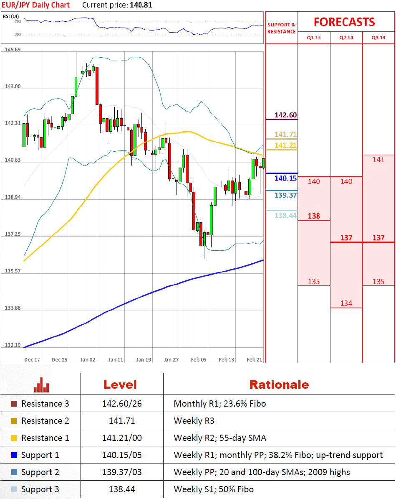The height and width of the screenshot is (499, 396).
Task: Select the Q2 14 forecast column header
Action: point(346,38)
